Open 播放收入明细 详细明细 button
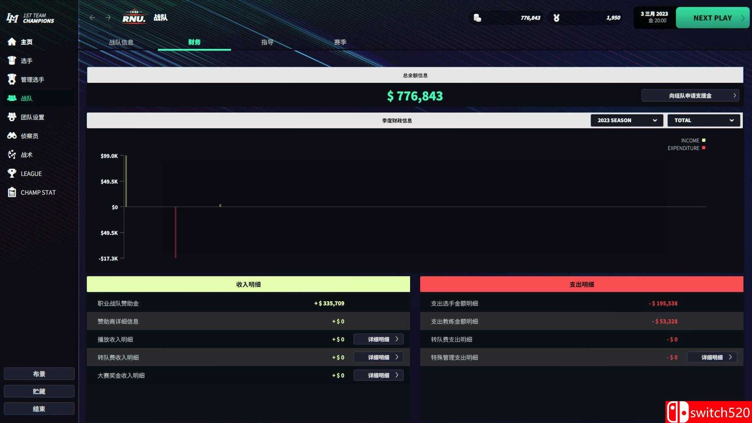The height and width of the screenshot is (423, 752). tap(378, 339)
